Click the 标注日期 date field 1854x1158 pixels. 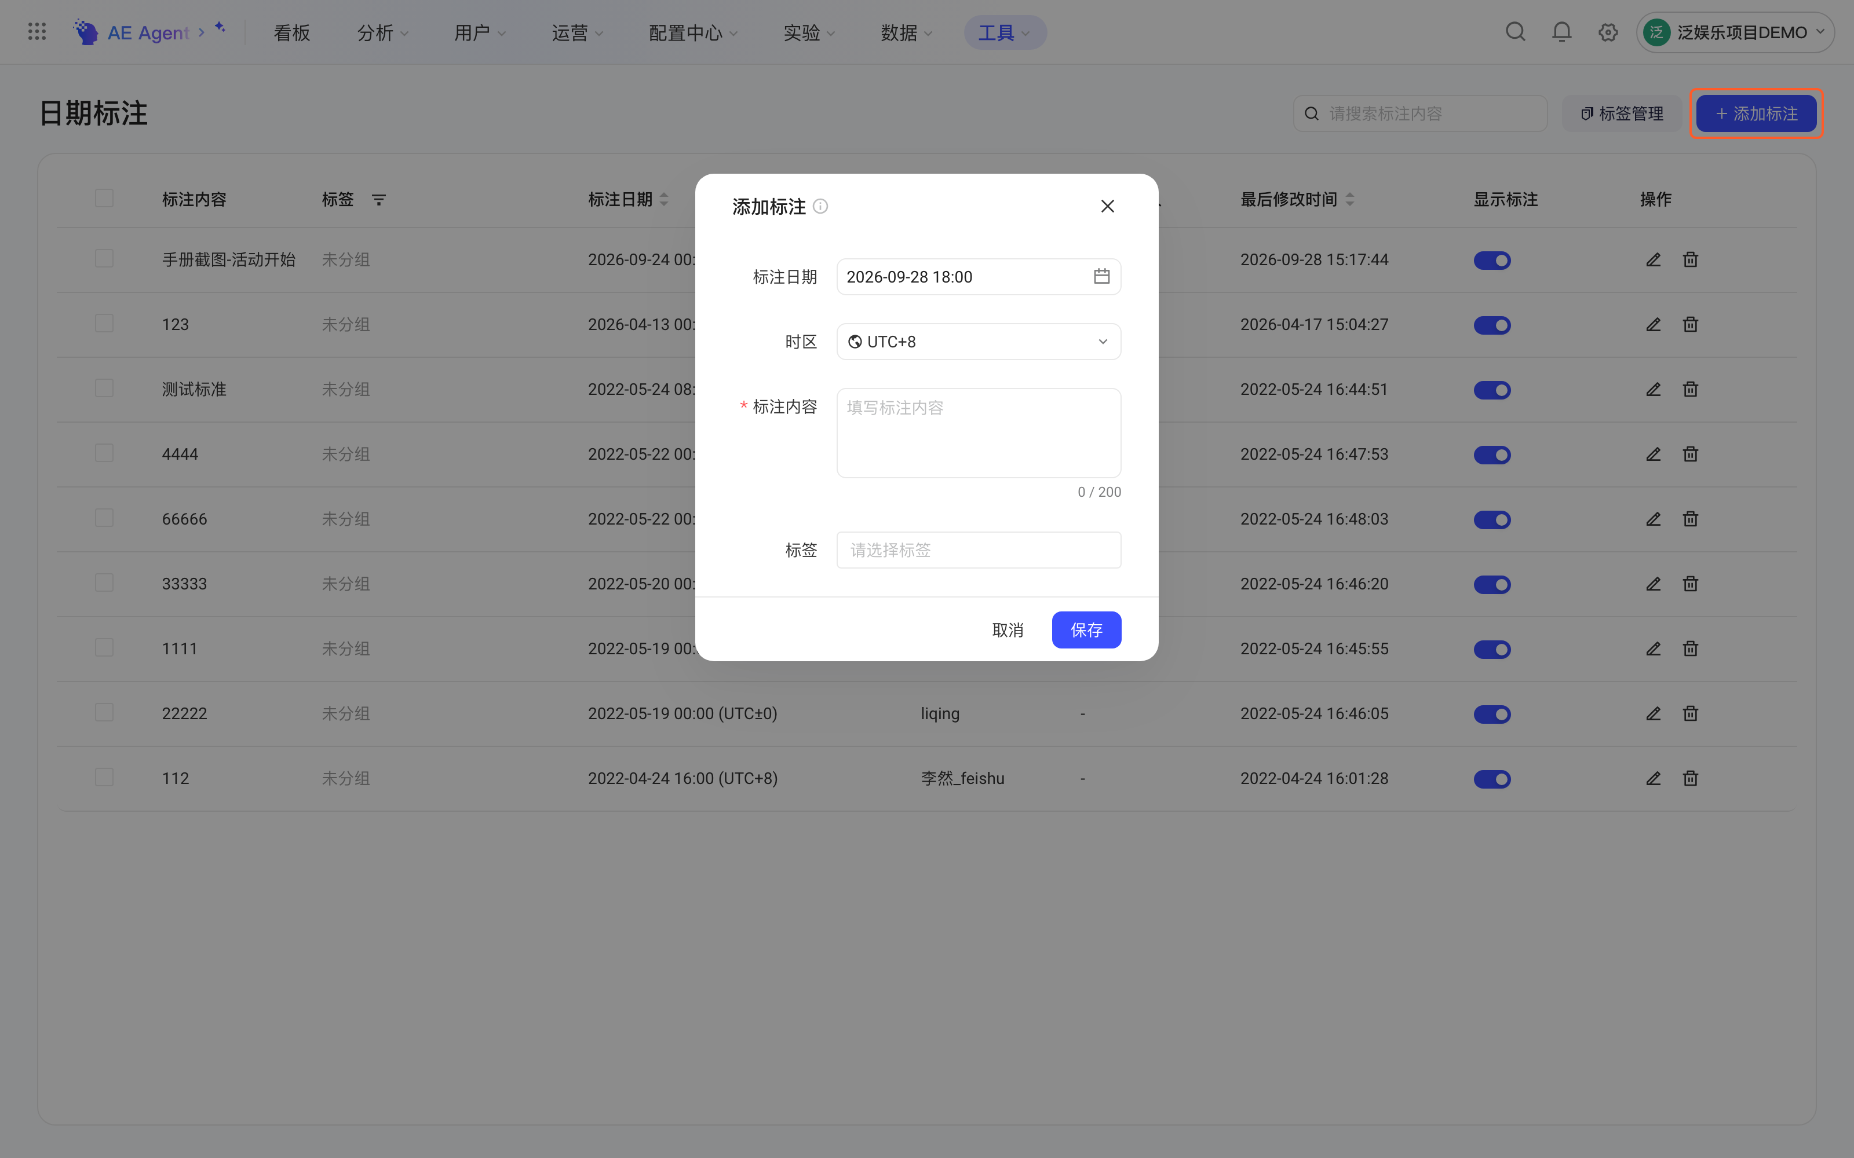pos(979,277)
